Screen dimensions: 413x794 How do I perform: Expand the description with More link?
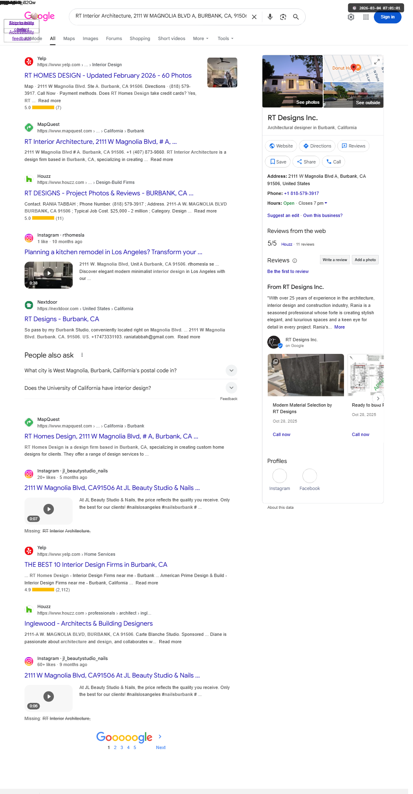340,327
